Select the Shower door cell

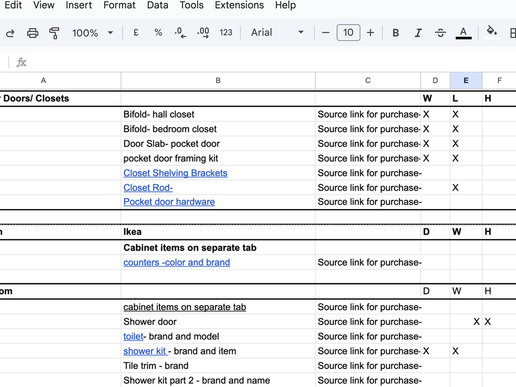point(218,321)
